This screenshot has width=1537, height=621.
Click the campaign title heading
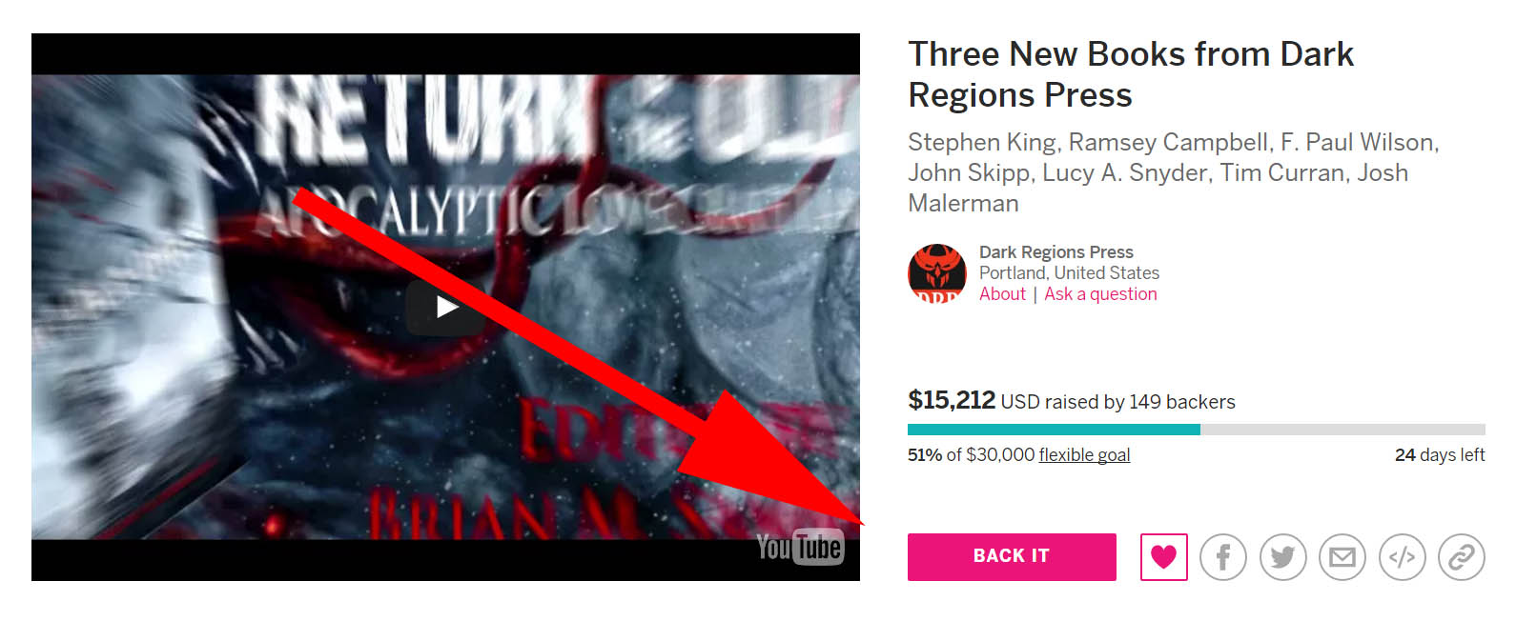(1131, 74)
